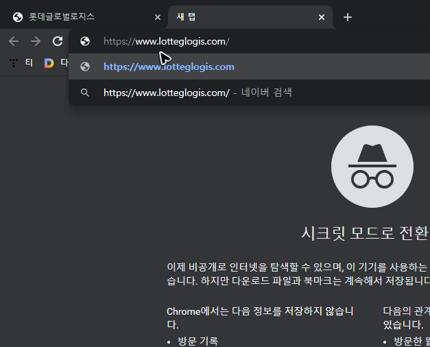Image resolution: width=430 pixels, height=347 pixels.
Task: Reload the page
Action: pos(58,41)
